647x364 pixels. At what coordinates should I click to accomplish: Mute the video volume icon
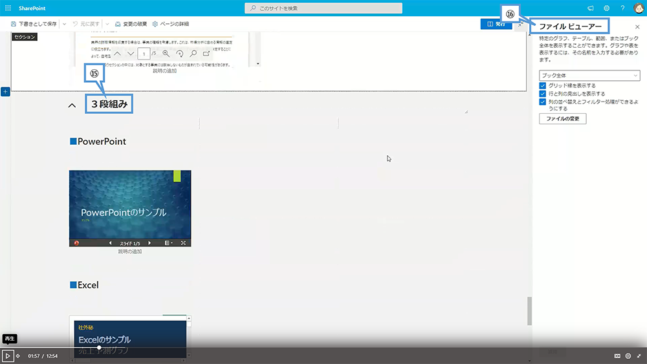click(18, 356)
